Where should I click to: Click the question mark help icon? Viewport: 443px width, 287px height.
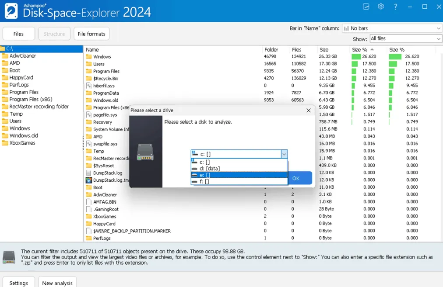pos(396,7)
